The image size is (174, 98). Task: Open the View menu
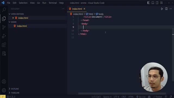point(32,3)
